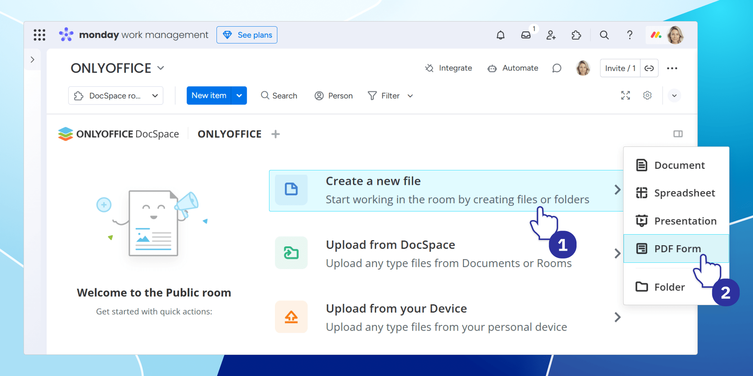Expand the New item dropdown arrow
Image resolution: width=753 pixels, height=376 pixels.
pos(239,96)
